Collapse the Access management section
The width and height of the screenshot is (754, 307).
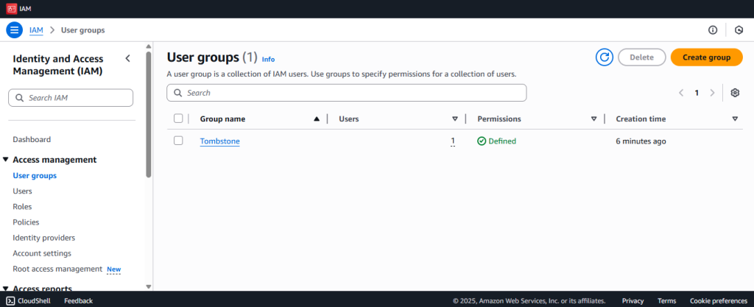click(x=6, y=160)
